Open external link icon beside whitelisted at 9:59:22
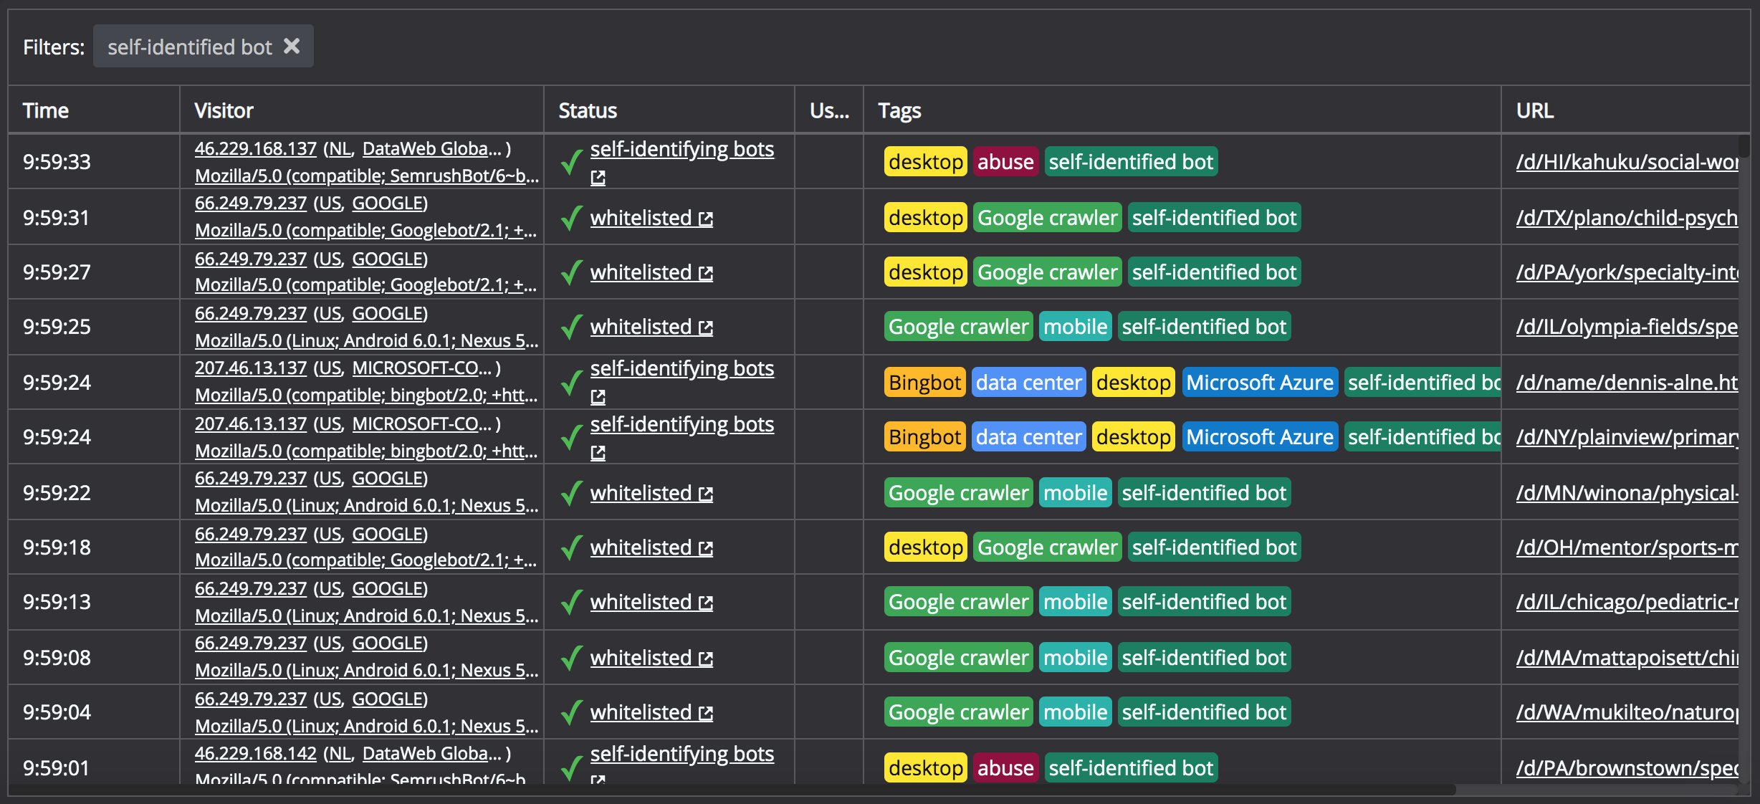1760x804 pixels. [706, 494]
